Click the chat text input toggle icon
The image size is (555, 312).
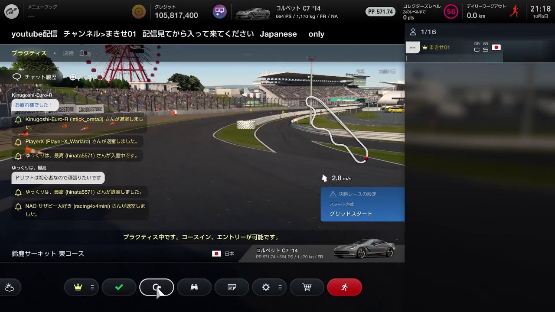click(73, 77)
